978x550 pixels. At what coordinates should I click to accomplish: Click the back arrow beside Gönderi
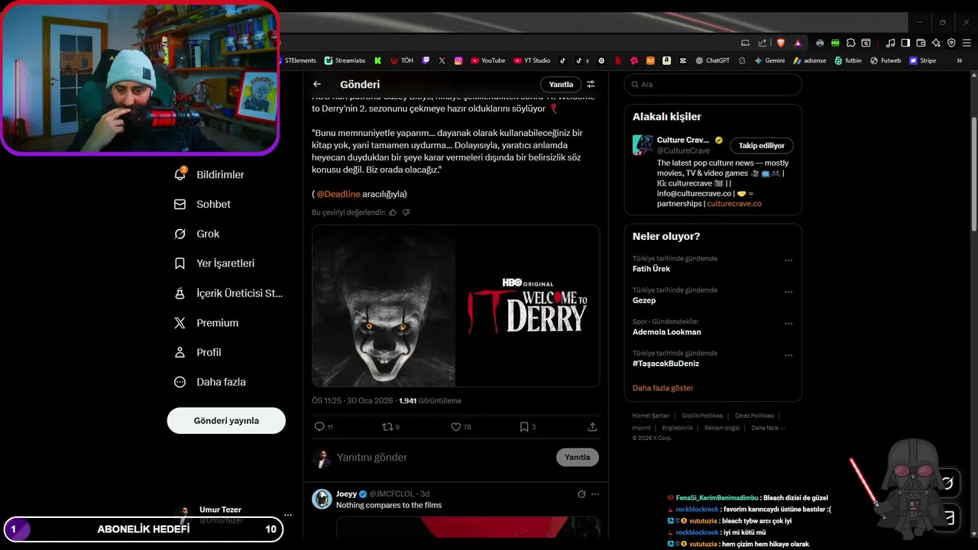tap(317, 84)
